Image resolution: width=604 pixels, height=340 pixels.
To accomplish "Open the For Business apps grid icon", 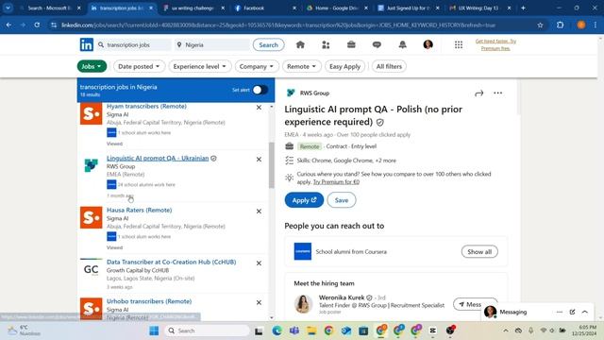I will pos(459,44).
